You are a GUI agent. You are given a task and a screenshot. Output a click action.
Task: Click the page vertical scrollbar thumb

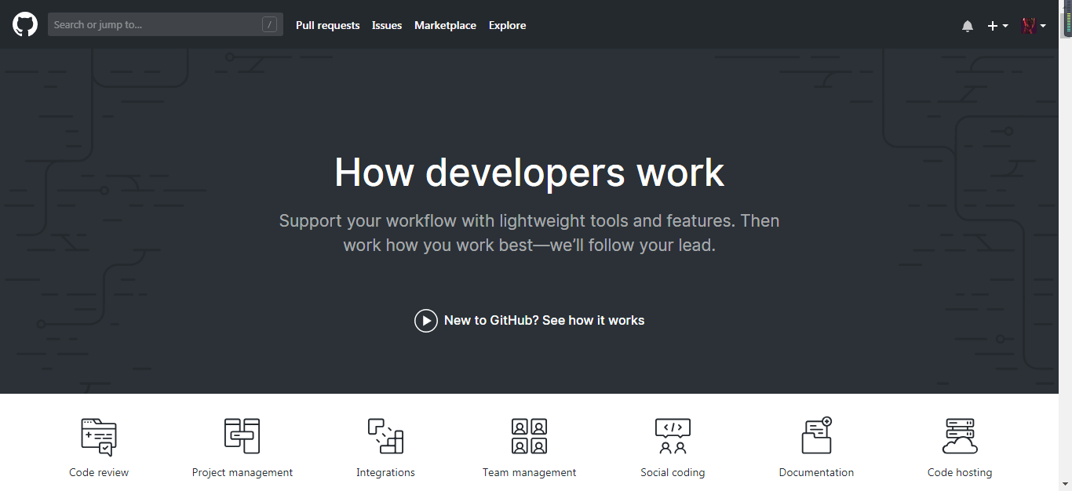[x=1065, y=25]
